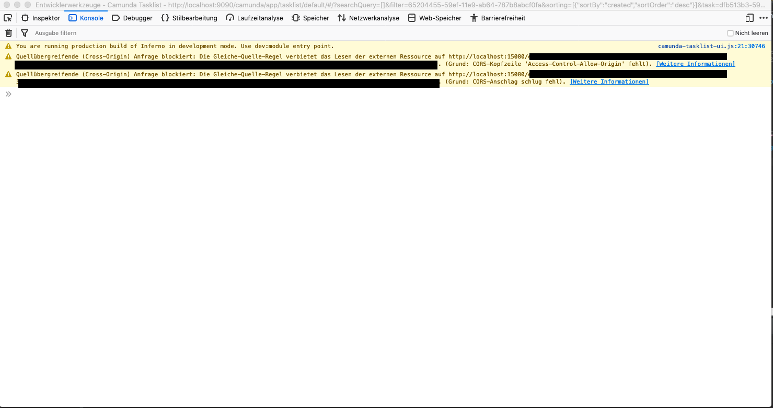The image size is (773, 408).
Task: Open the Inspektor tab
Action: point(41,18)
